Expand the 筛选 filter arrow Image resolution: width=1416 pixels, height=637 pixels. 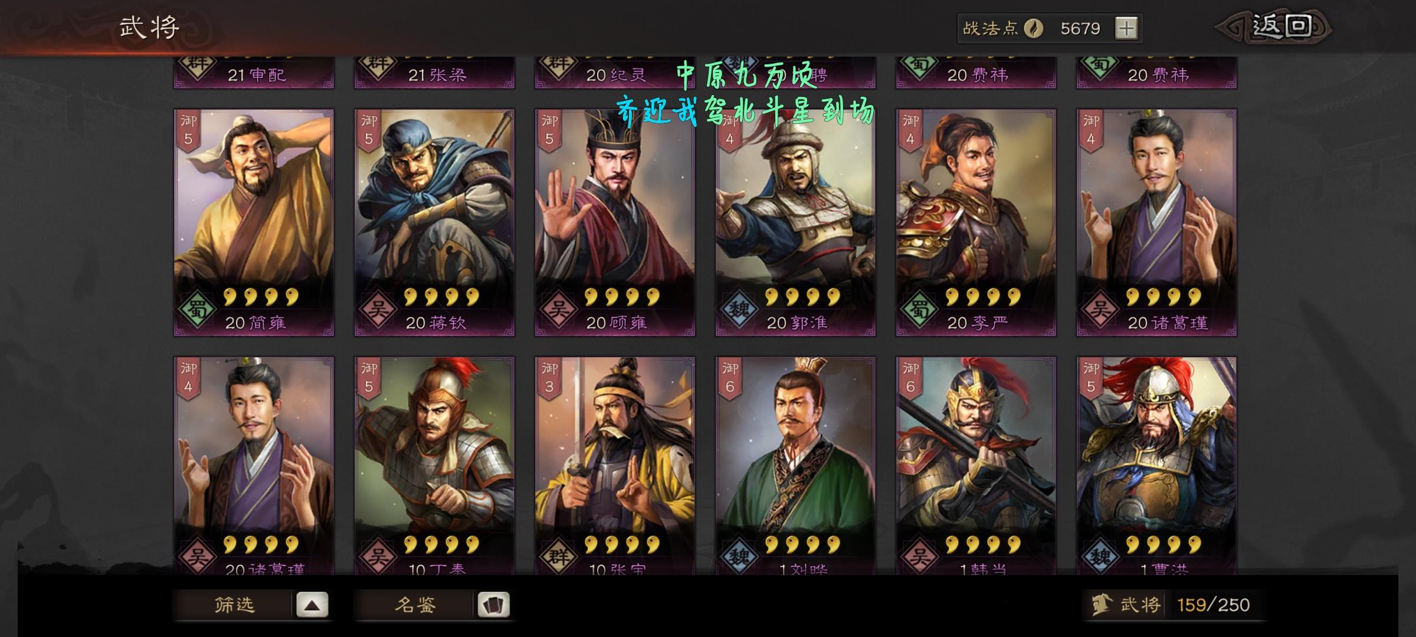point(312,605)
